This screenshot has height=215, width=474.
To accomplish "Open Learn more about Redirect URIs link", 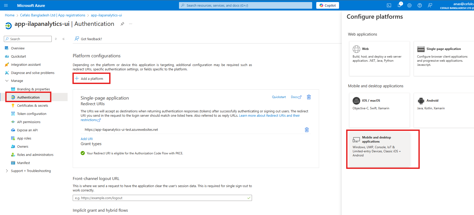I will click(x=269, y=116).
